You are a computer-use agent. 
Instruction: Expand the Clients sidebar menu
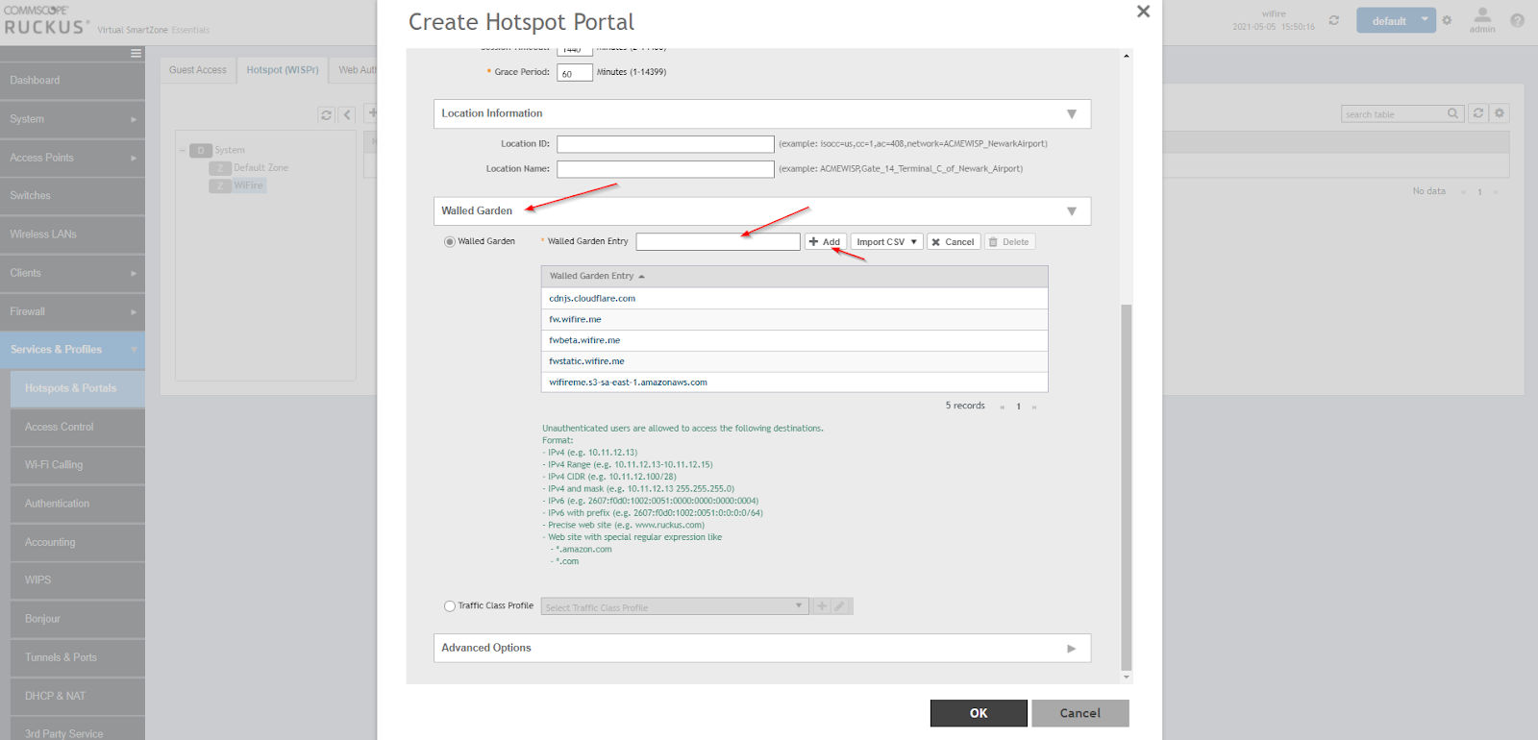(x=72, y=273)
